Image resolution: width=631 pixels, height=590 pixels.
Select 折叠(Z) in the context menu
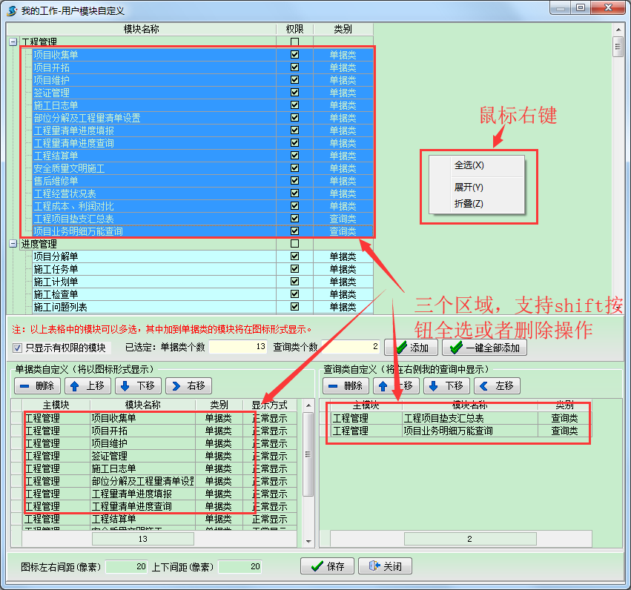pos(469,204)
